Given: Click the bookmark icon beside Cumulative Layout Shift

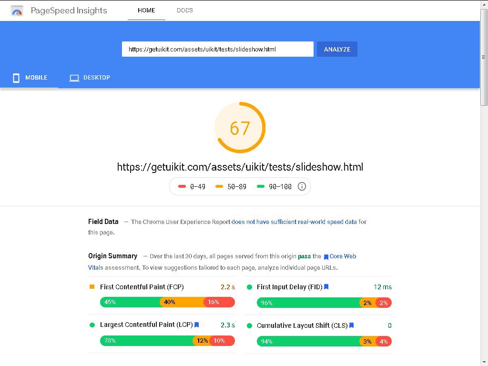Looking at the screenshot, I should click(352, 325).
